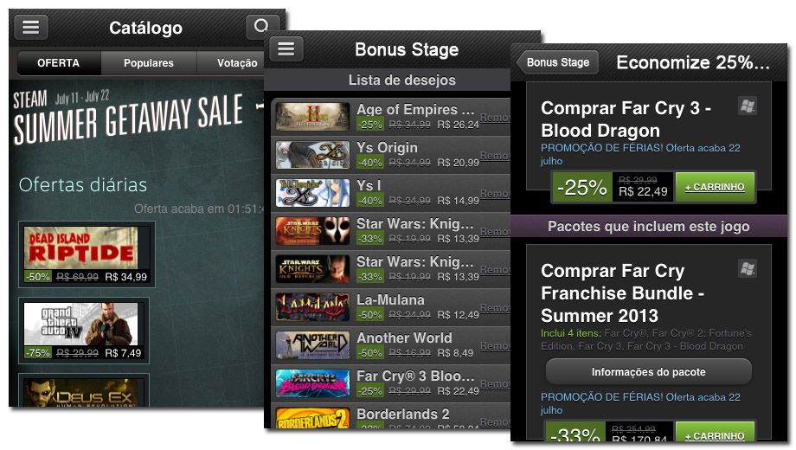The height and width of the screenshot is (450, 796).
Task: Switch to the OFERTA tab
Action: [x=58, y=63]
